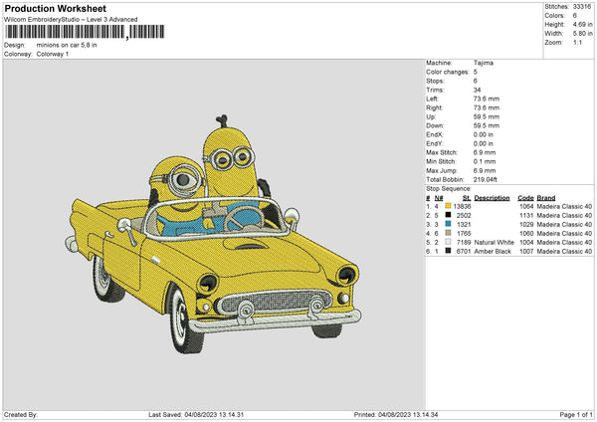Select the black swatch for code 1131
This screenshot has width=597, height=422.
tap(449, 215)
